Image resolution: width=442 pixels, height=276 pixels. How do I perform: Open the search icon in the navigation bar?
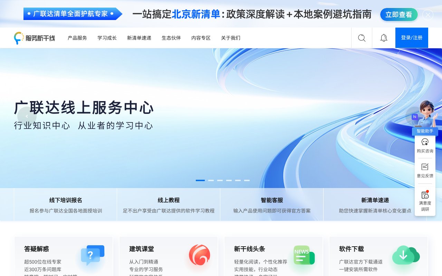pos(362,38)
